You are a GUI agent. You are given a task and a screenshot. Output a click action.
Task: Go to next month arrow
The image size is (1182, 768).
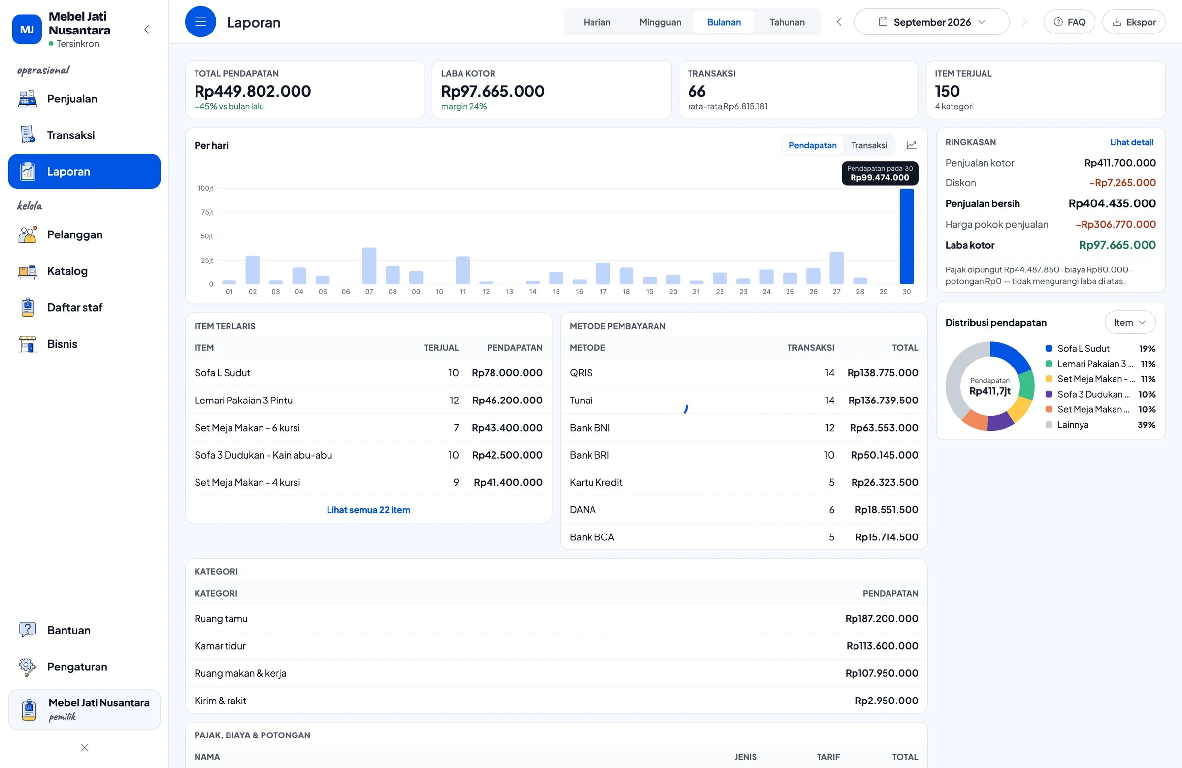1024,22
